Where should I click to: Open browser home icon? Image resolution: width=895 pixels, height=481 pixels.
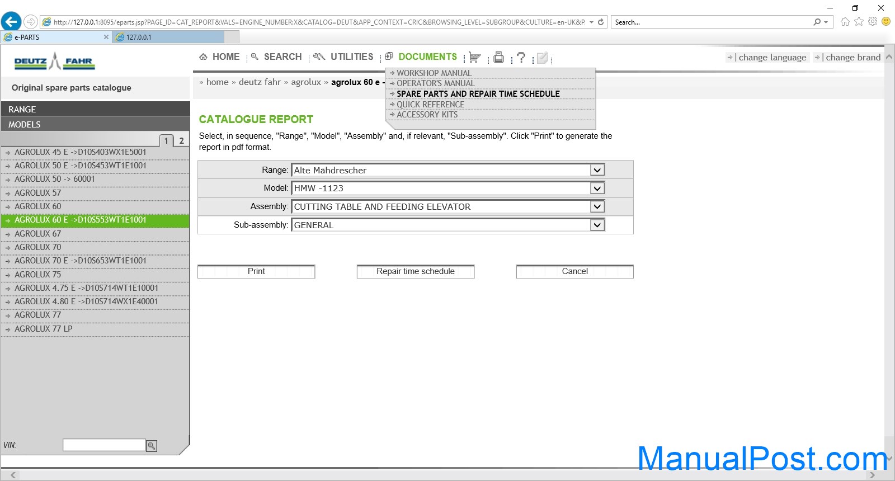tap(845, 22)
